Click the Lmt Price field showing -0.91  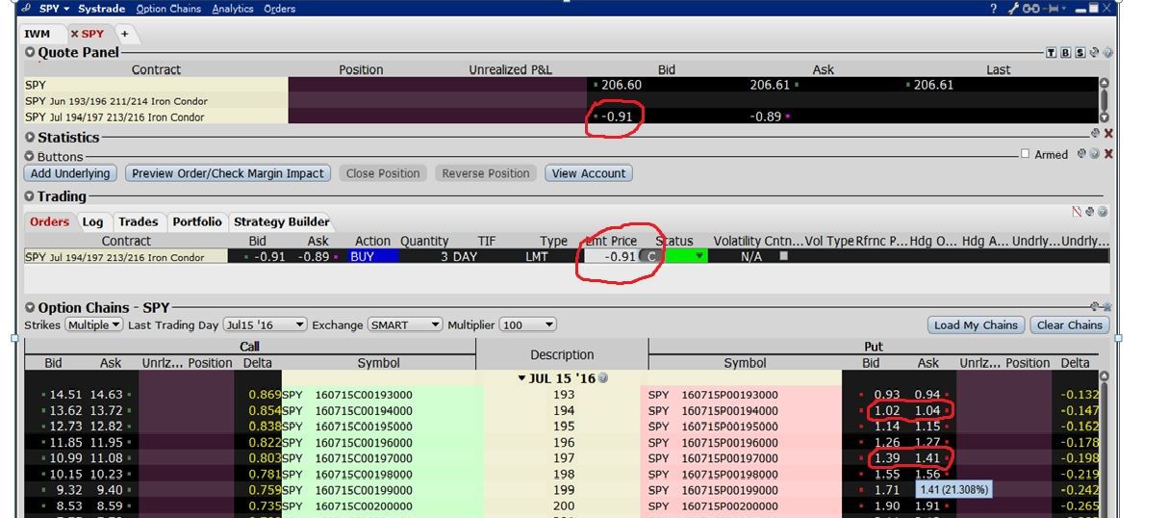(x=612, y=257)
